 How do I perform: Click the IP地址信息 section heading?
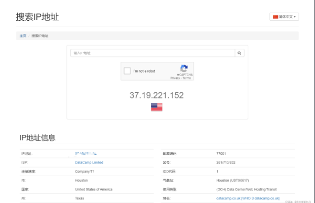(x=37, y=138)
